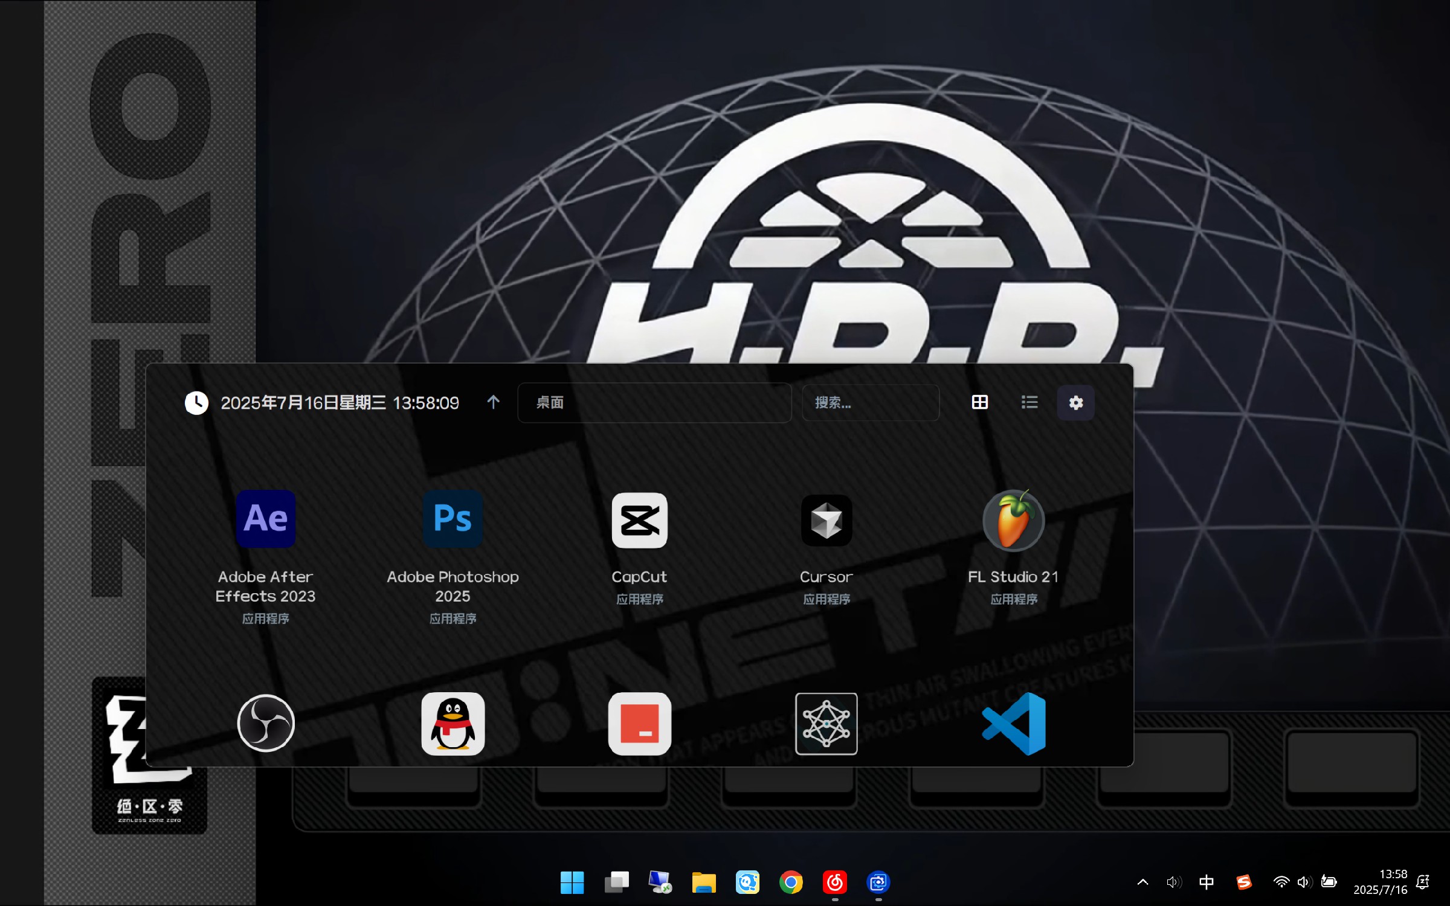1450x906 pixels.
Task: Open NetEase Cloud Music taskbar icon
Action: 835,882
